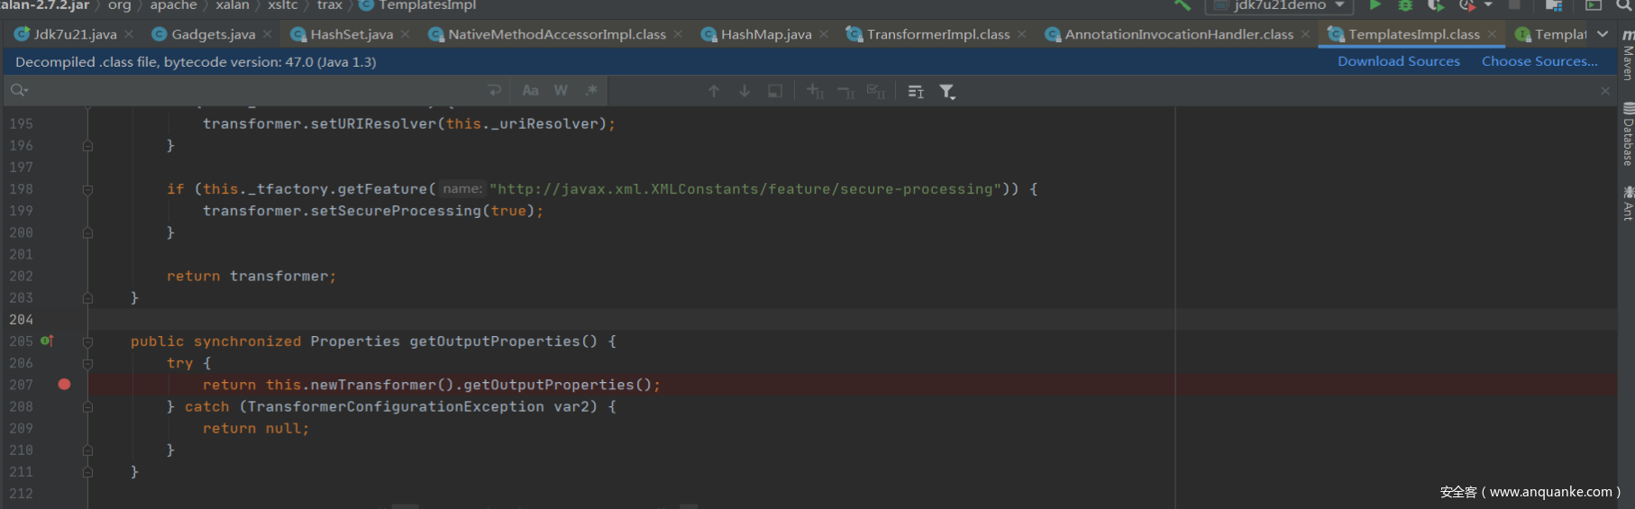
Task: Click the Build project hammer icon
Action: coord(1182,5)
